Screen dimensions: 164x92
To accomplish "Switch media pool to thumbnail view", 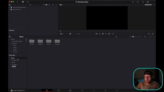I will (133, 37).
